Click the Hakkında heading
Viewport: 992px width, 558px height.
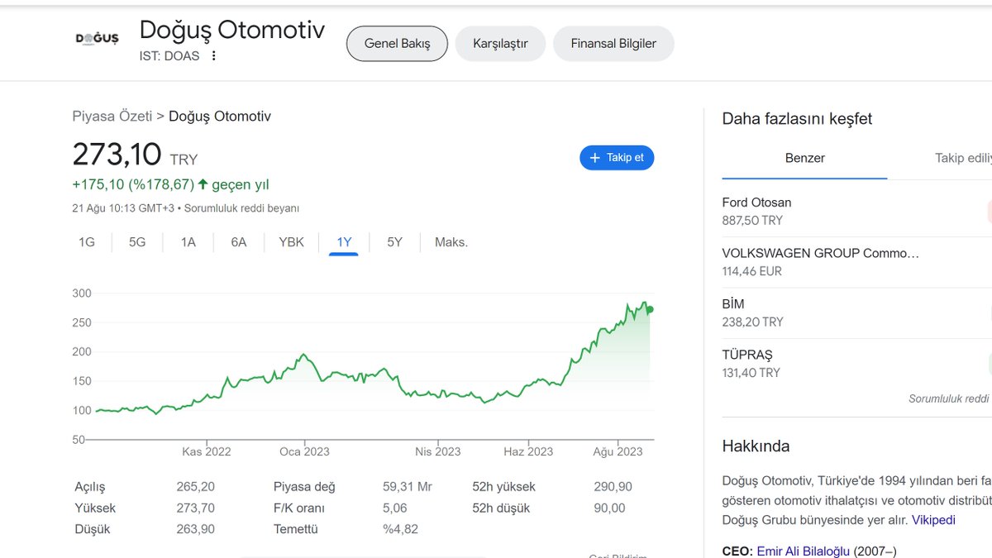756,446
